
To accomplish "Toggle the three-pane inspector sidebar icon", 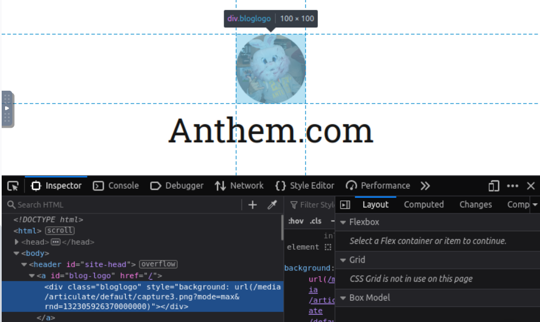I will (x=345, y=205).
